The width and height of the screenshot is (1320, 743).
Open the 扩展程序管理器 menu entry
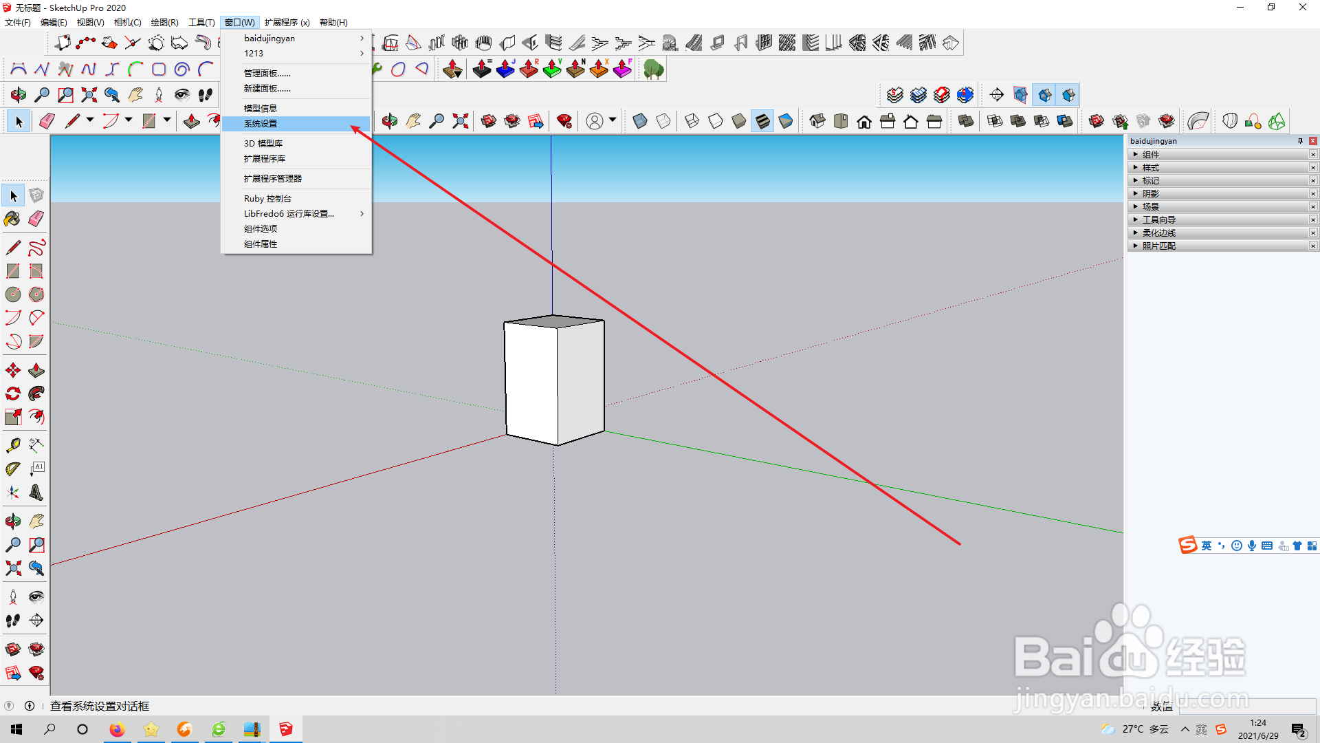point(273,179)
